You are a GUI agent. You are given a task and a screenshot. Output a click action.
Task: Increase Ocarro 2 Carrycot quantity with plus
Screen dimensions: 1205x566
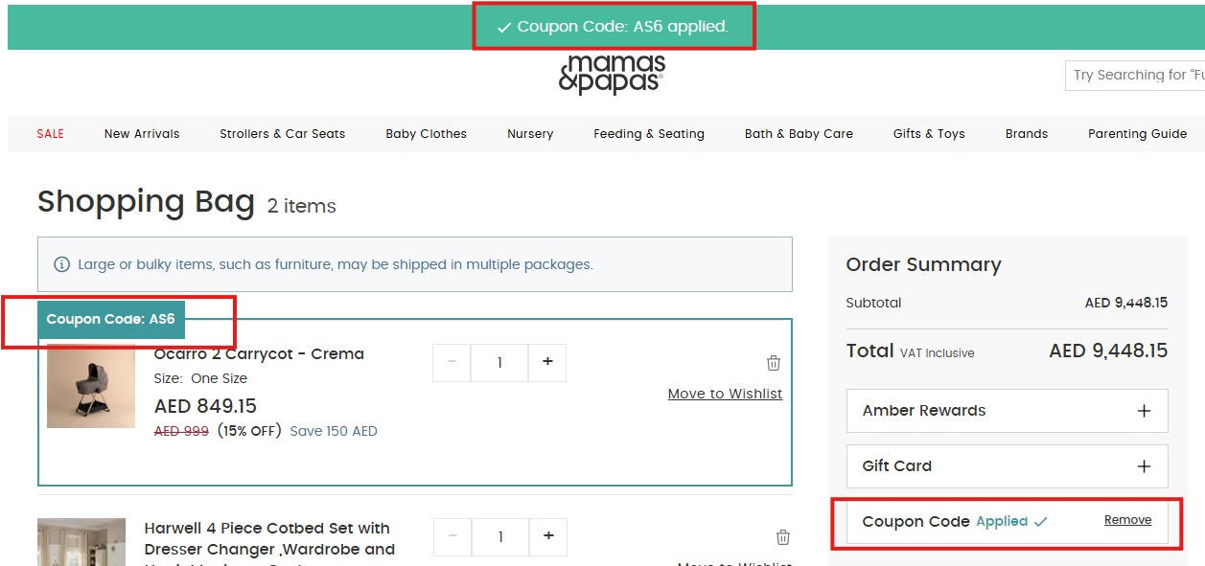pyautogui.click(x=547, y=362)
